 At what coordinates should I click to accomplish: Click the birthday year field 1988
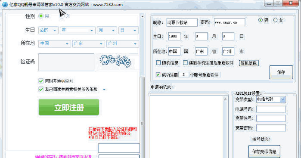[174, 36]
